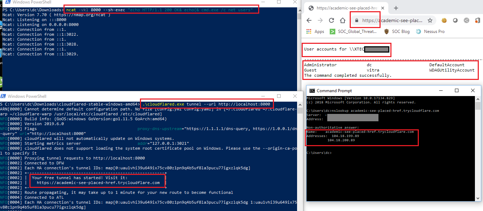Click the bottom PowerShell window title icon

3,96
